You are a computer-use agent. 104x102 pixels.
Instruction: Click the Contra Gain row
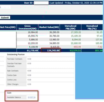click(x=40, y=75)
